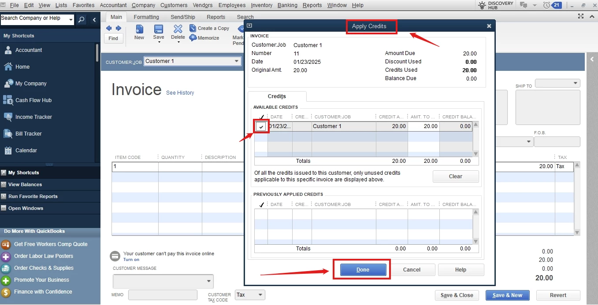This screenshot has height=305, width=598.
Task: Click Save & New
Action: [508, 295]
